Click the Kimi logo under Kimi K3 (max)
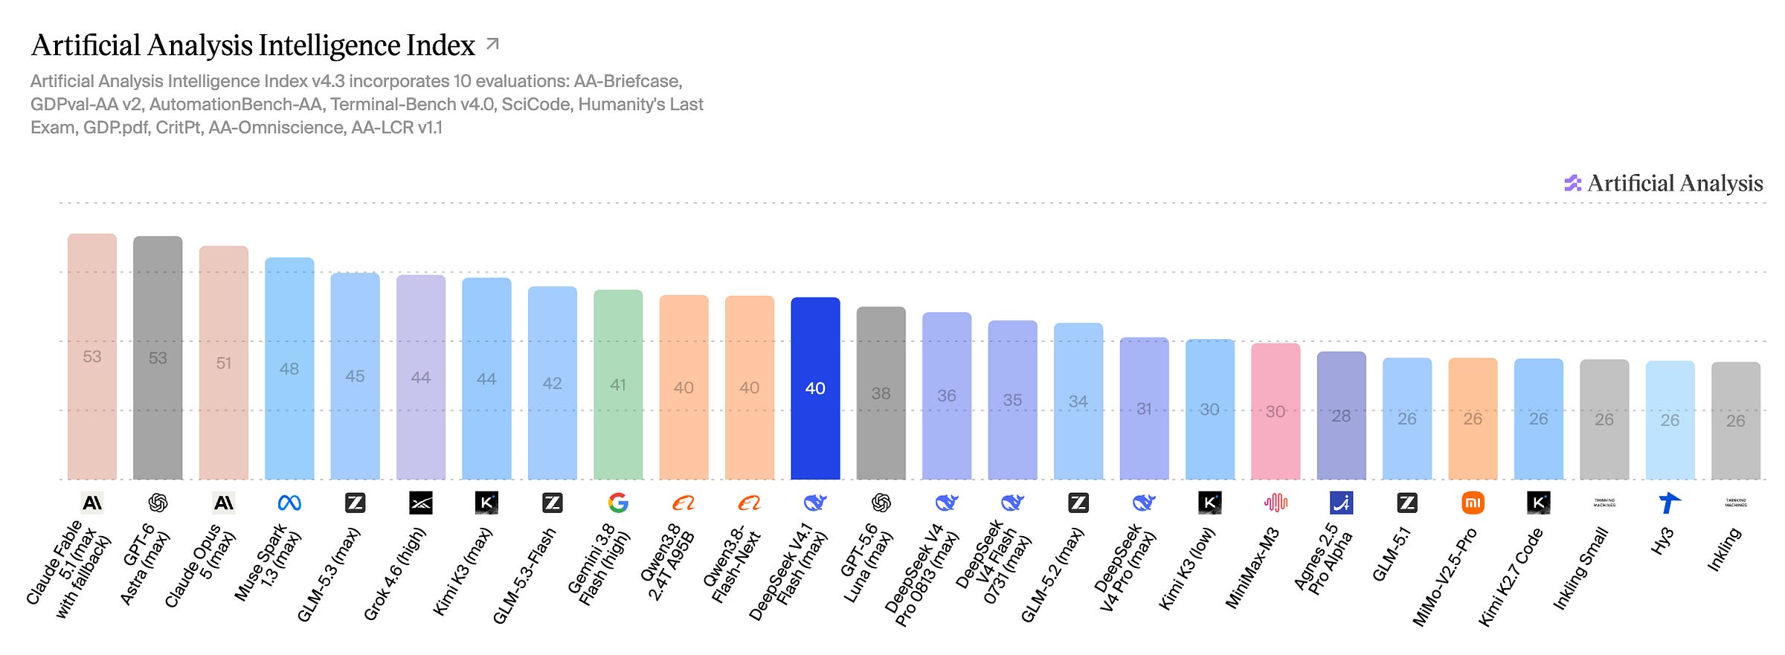The width and height of the screenshot is (1785, 655). [486, 503]
